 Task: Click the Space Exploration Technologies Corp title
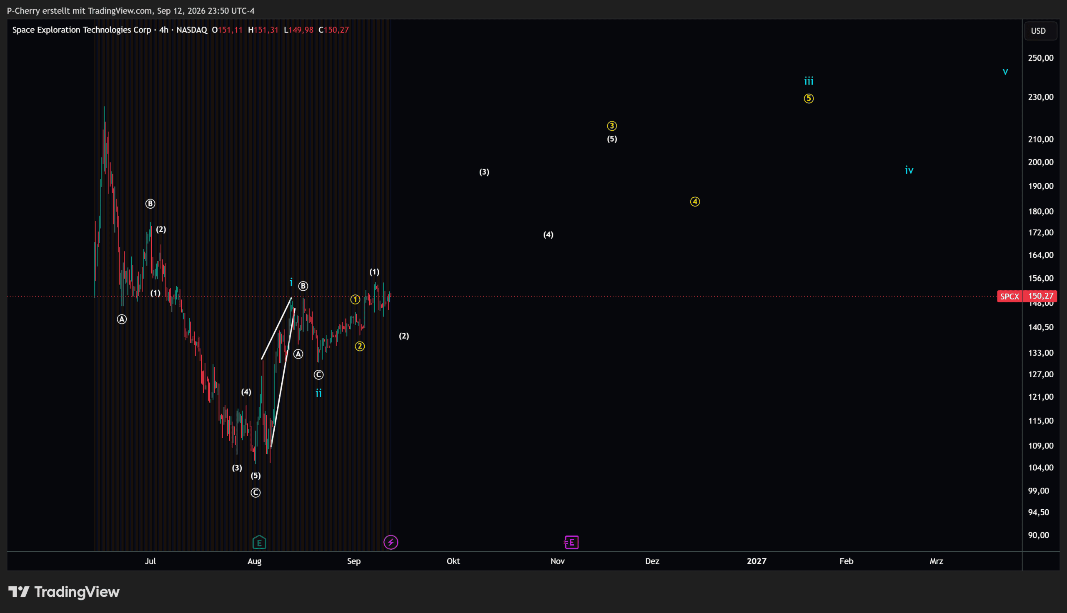tap(81, 30)
